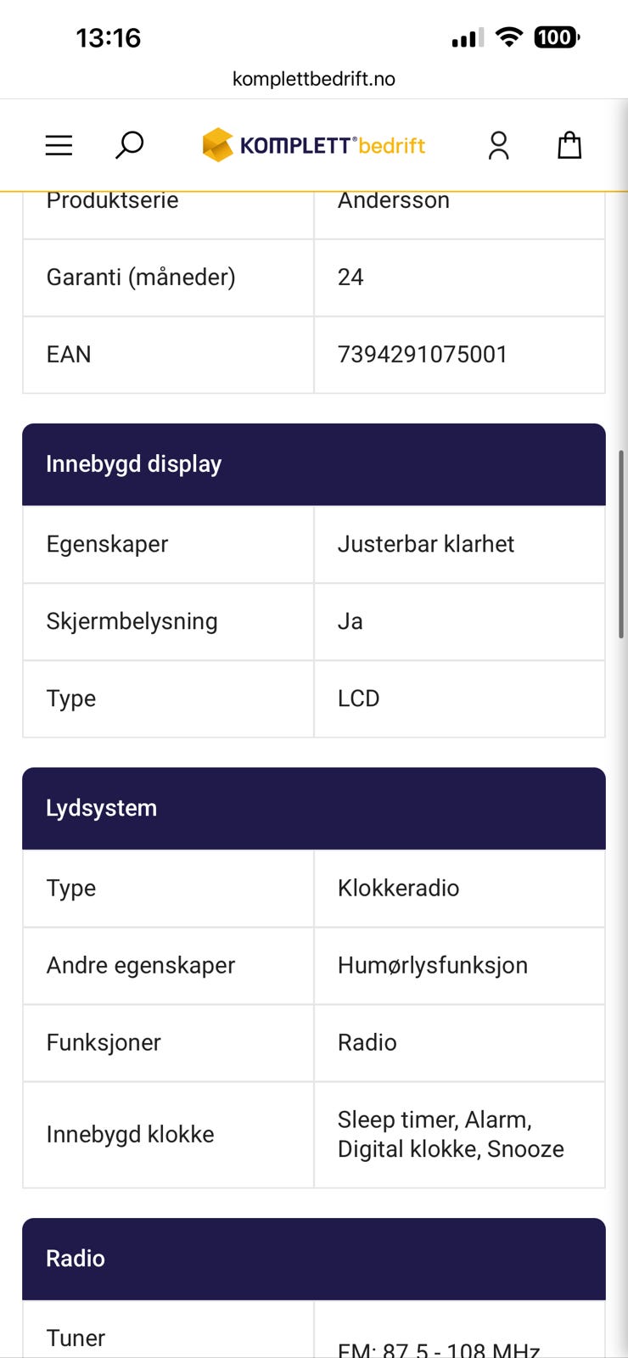Tap the search magnifier icon
628x1358 pixels.
pyautogui.click(x=129, y=145)
